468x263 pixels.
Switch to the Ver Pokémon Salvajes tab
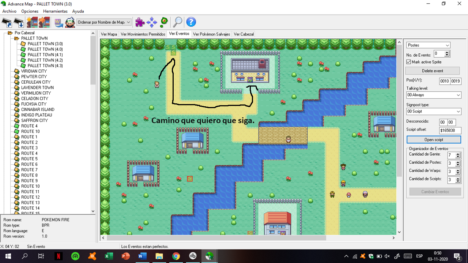tap(211, 34)
